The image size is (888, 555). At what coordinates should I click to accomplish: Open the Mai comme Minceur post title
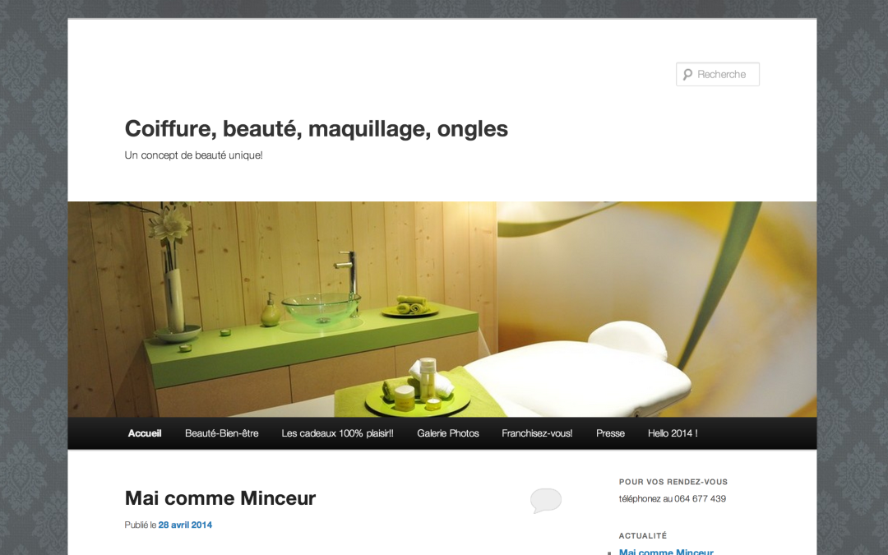pyautogui.click(x=220, y=498)
